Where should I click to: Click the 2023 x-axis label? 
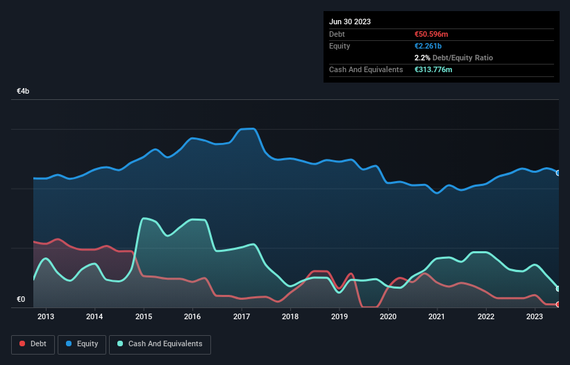[x=535, y=316]
